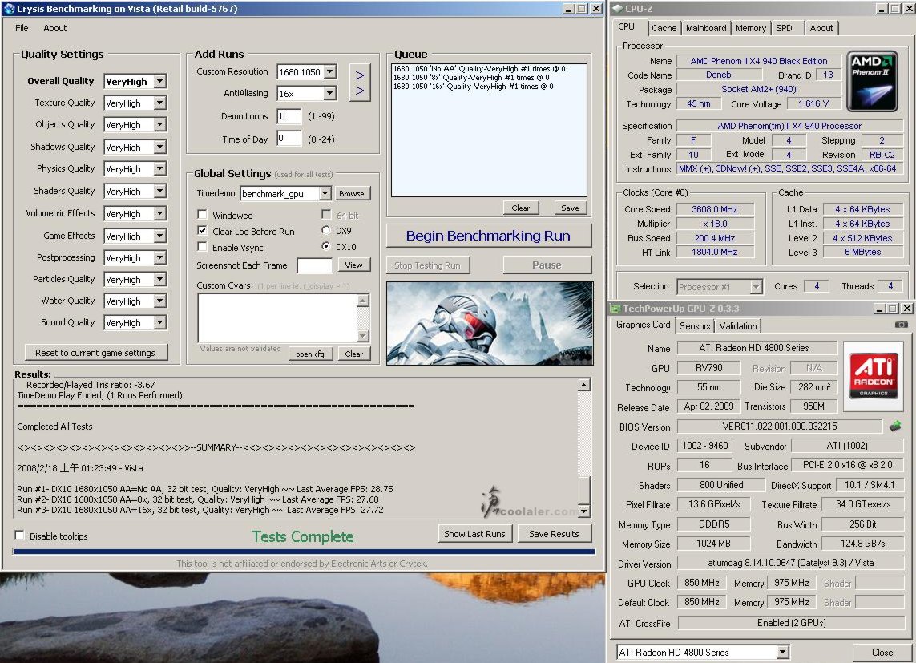Open the Validation tab in GPU-Z

click(738, 326)
